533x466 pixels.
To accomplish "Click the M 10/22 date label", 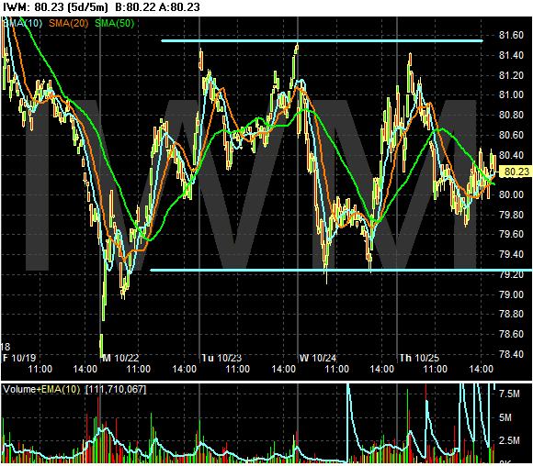I will click(x=120, y=358).
